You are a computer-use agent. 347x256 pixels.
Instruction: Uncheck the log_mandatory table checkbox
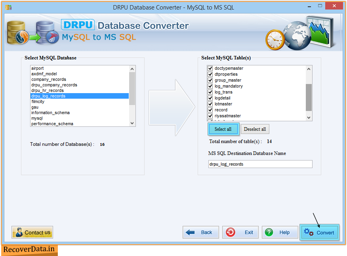[210, 86]
